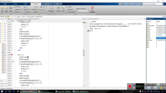Click Find Files in the toolstrip
This screenshot has width=166, height=93.
17,7
